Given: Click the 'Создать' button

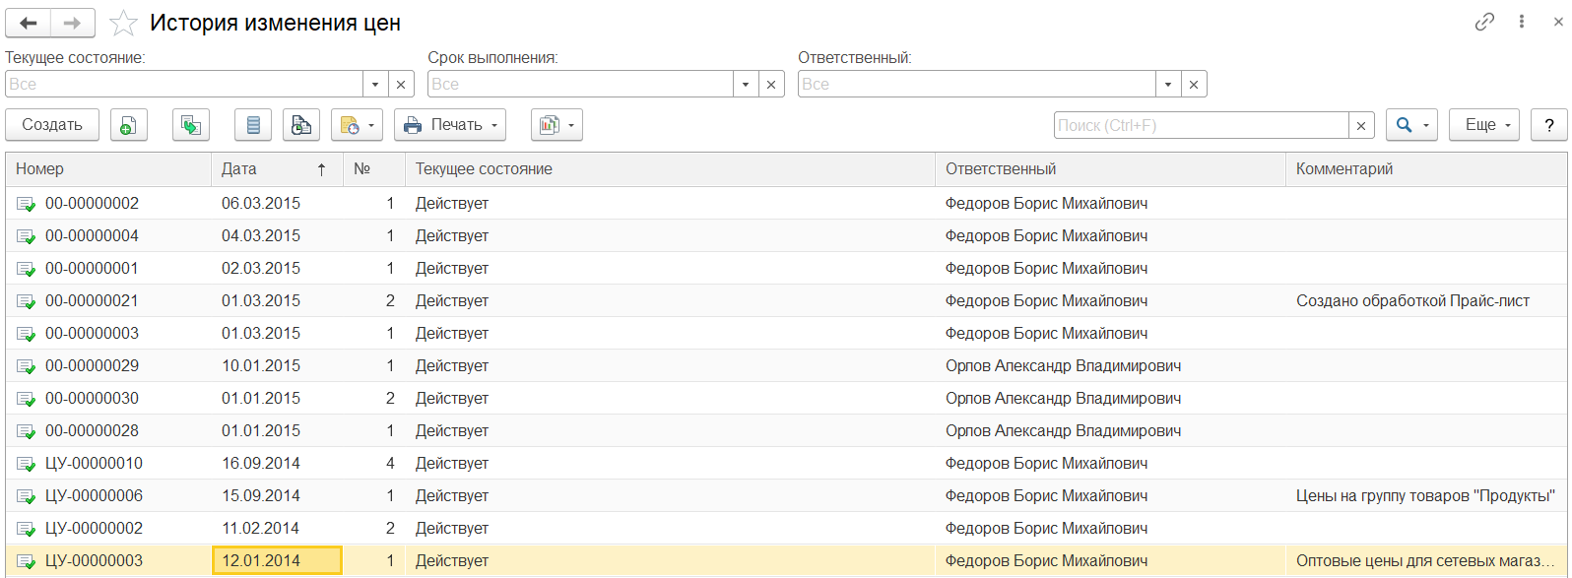Looking at the screenshot, I should coord(52,125).
